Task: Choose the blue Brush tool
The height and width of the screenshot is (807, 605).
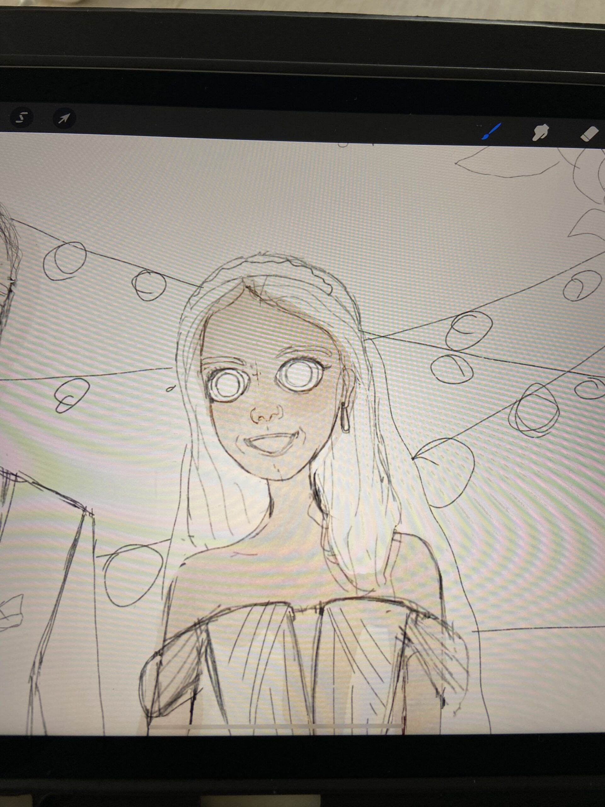Action: (491, 132)
